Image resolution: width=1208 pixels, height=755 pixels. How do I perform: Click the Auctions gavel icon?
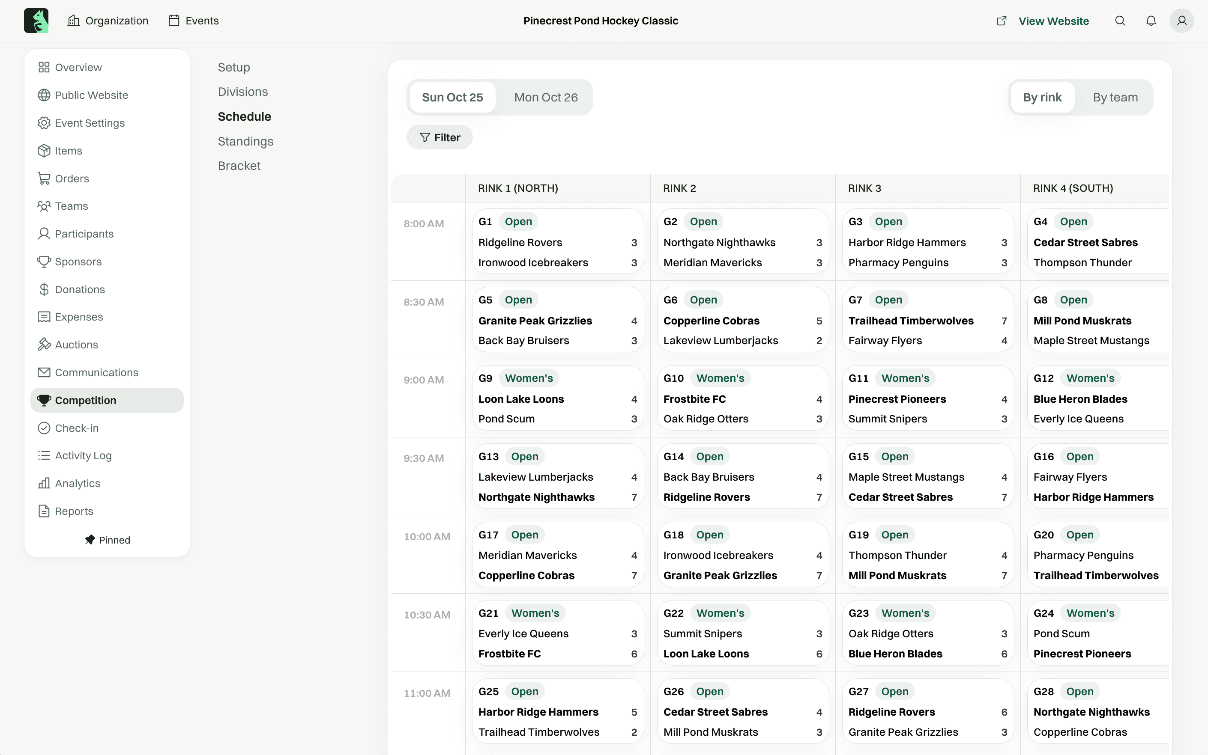click(44, 345)
